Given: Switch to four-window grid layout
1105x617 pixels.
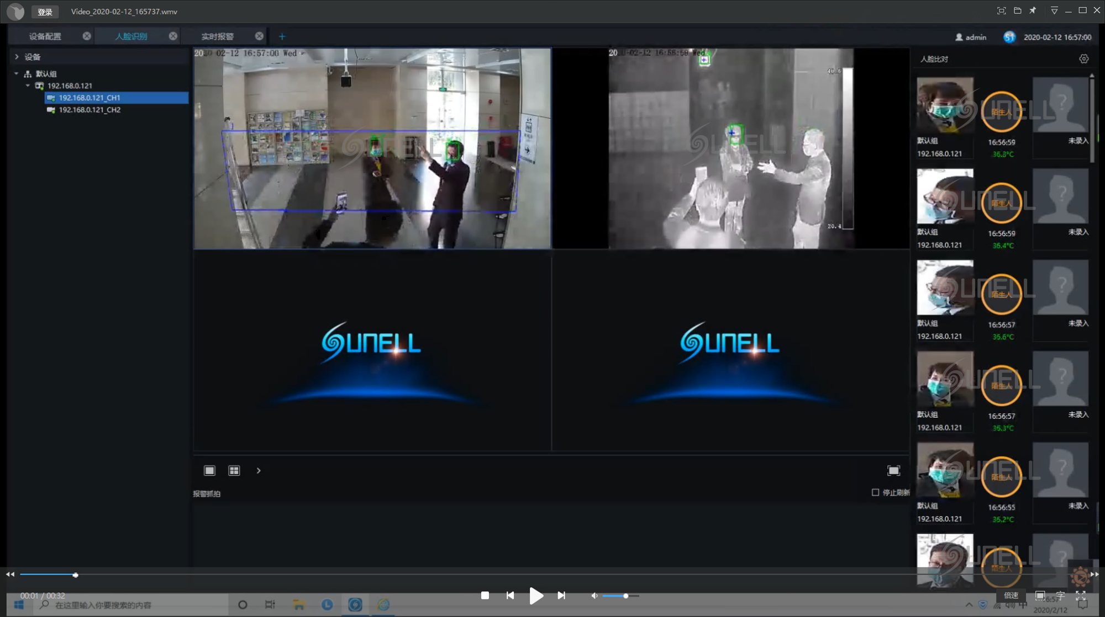Looking at the screenshot, I should (x=234, y=471).
